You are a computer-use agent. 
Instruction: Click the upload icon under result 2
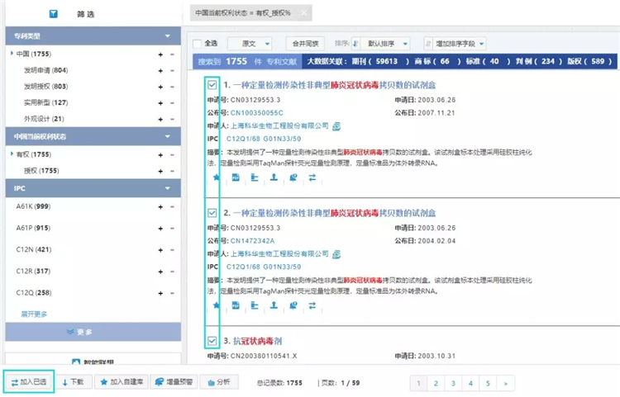click(x=274, y=305)
